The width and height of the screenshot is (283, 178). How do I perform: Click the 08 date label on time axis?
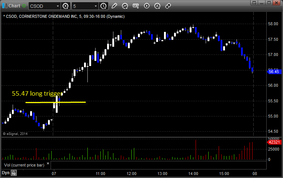(x=255, y=174)
